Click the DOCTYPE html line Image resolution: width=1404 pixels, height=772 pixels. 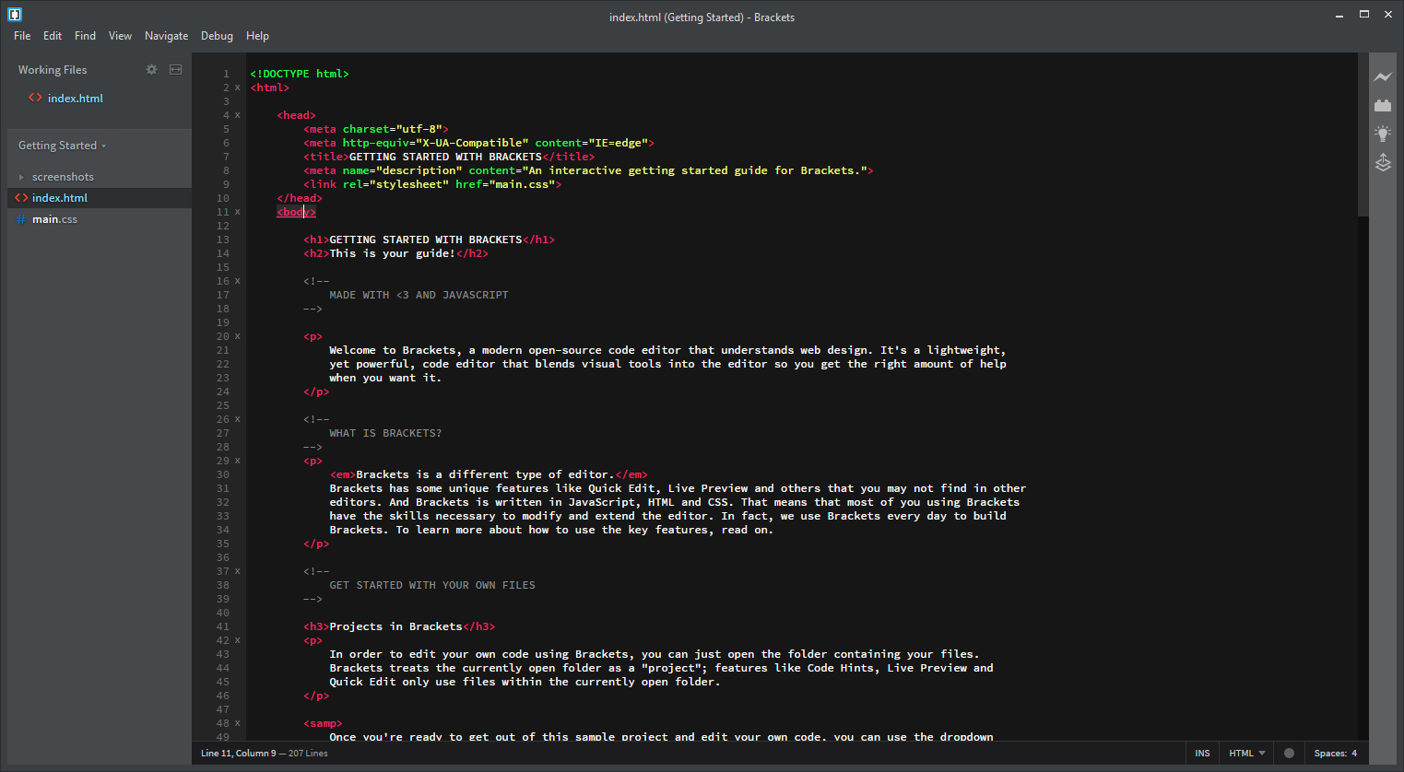pos(300,74)
